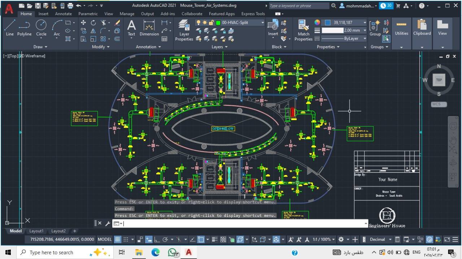This screenshot has height=259, width=462.
Task: Toggle Ortho mode in status bar
Action: [x=157, y=240]
